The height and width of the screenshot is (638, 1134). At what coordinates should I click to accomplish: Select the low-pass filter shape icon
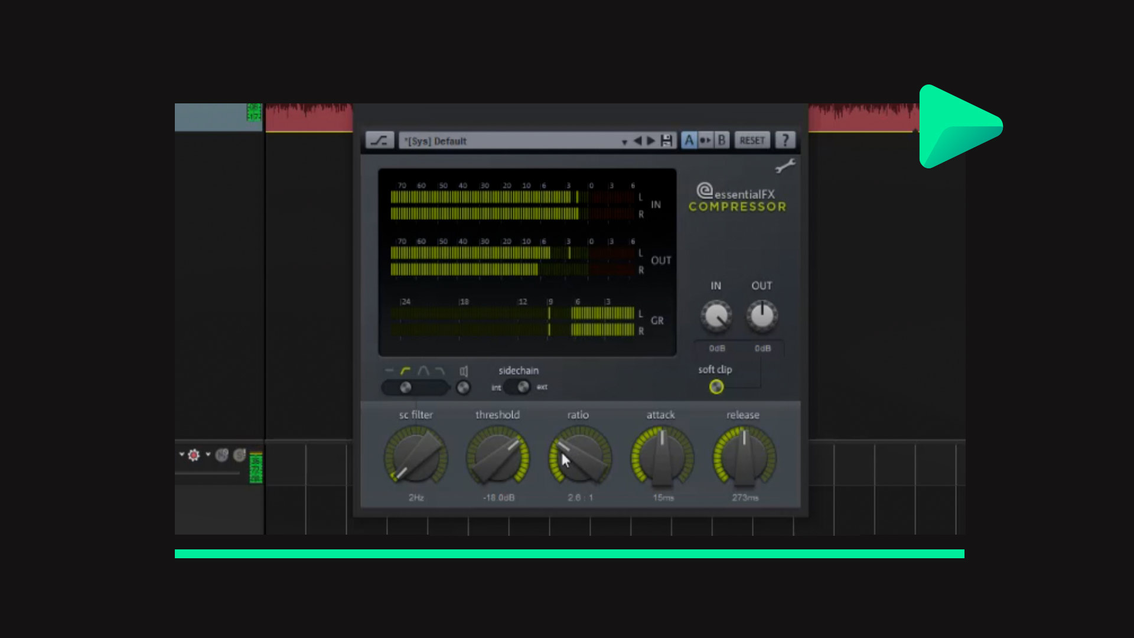pos(439,370)
